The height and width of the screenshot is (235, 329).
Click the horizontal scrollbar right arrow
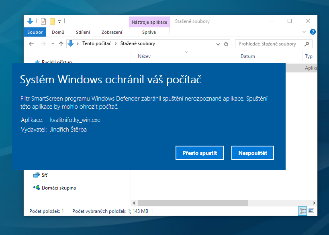[x=314, y=203]
